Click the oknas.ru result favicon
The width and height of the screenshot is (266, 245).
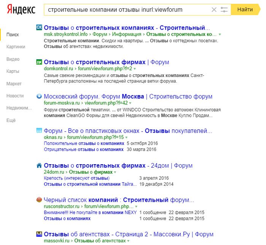click(x=39, y=130)
